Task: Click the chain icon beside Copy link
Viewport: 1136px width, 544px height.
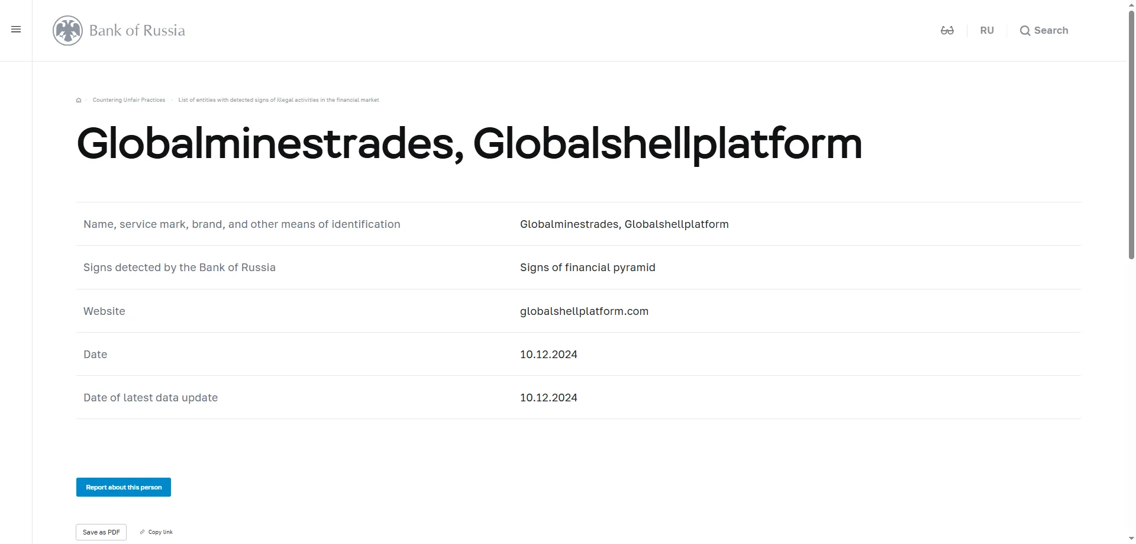Action: click(x=142, y=532)
